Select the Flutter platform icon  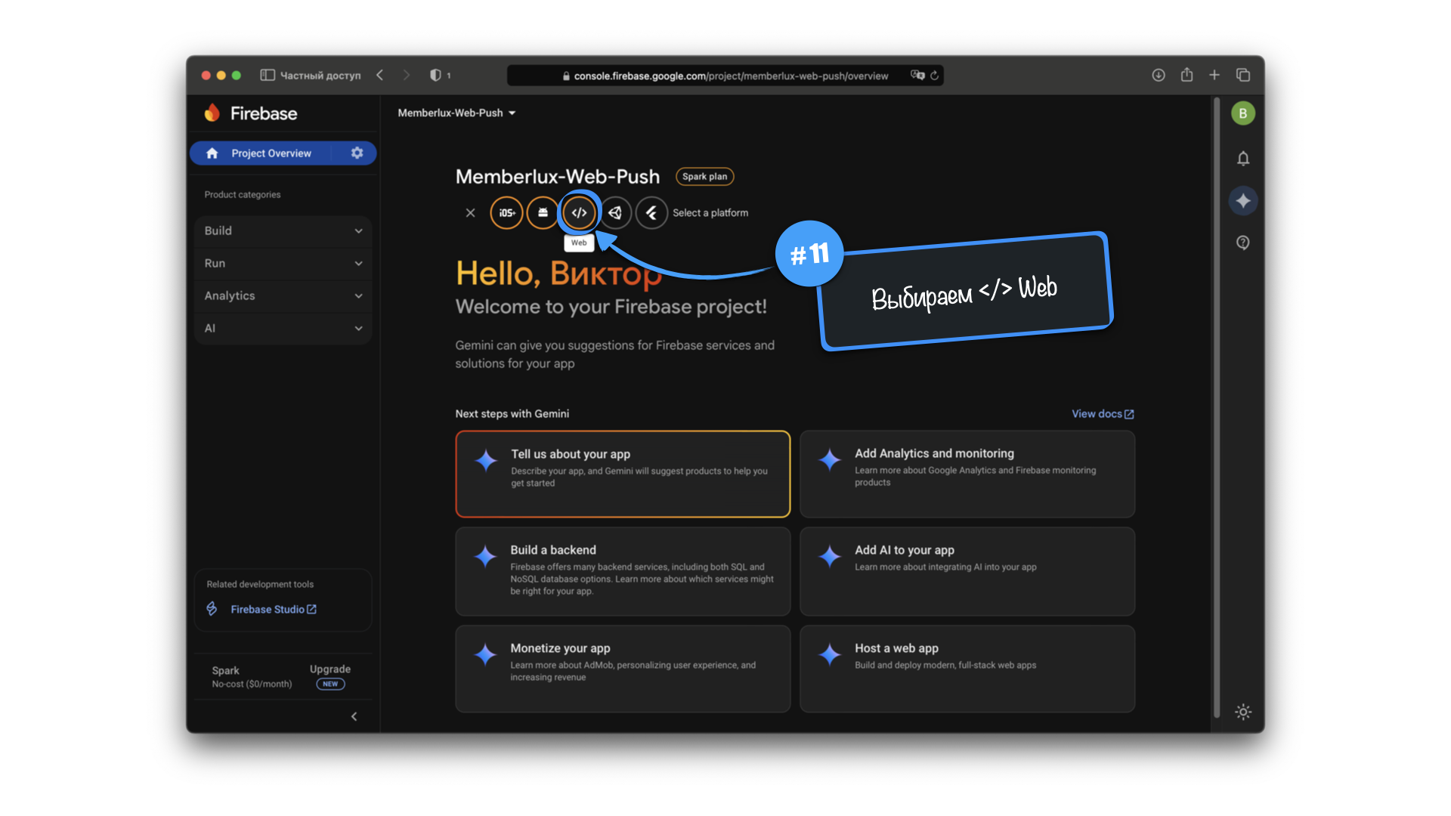651,213
